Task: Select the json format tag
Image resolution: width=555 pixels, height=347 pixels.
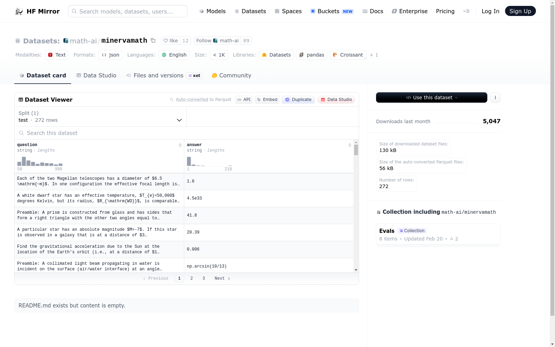Action: (x=110, y=55)
